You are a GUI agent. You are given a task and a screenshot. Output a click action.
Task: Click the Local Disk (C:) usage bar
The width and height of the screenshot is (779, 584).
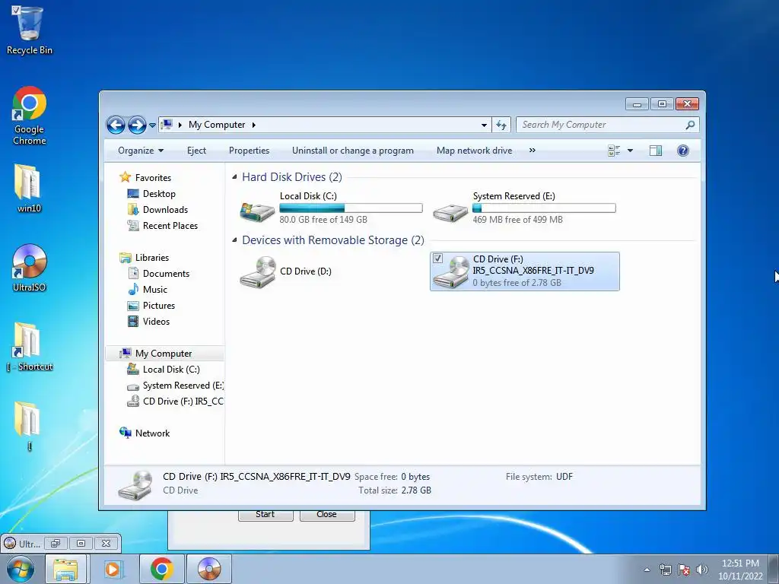[351, 208]
